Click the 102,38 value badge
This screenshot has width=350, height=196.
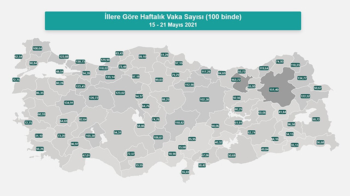[204, 100]
